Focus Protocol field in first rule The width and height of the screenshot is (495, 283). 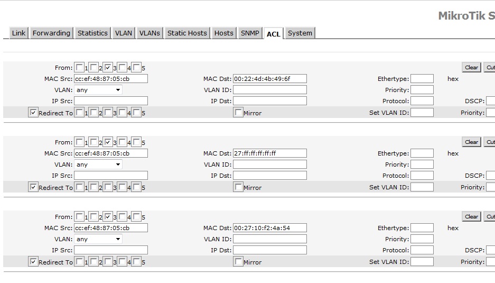coord(422,101)
